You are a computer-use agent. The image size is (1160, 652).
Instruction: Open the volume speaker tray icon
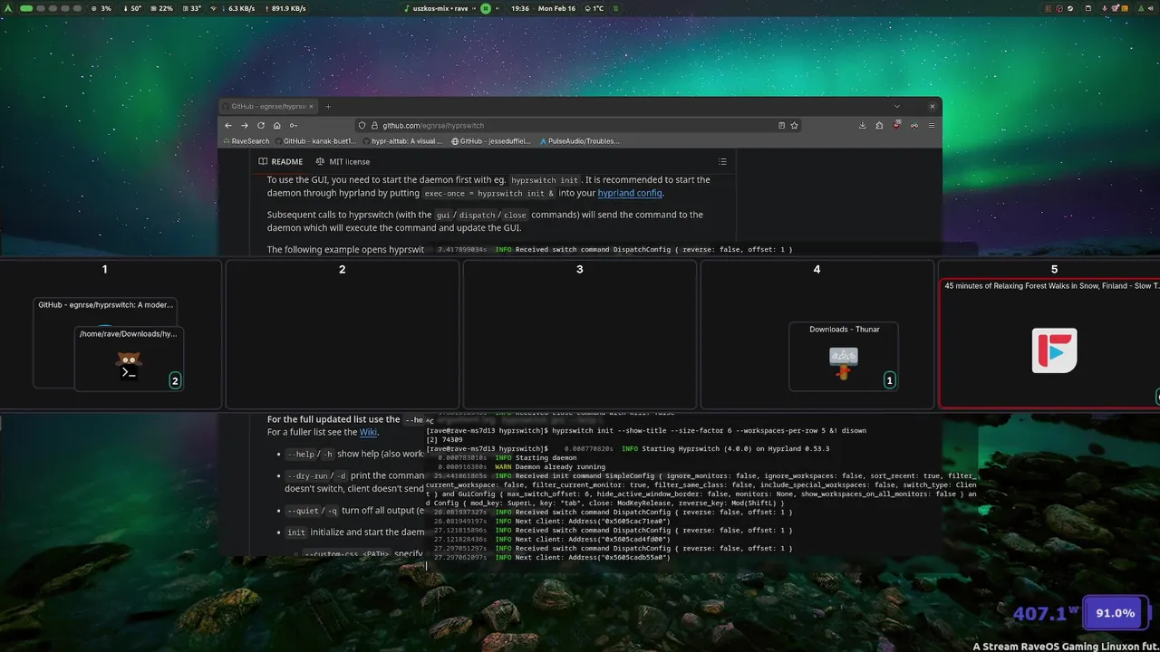1151,8
